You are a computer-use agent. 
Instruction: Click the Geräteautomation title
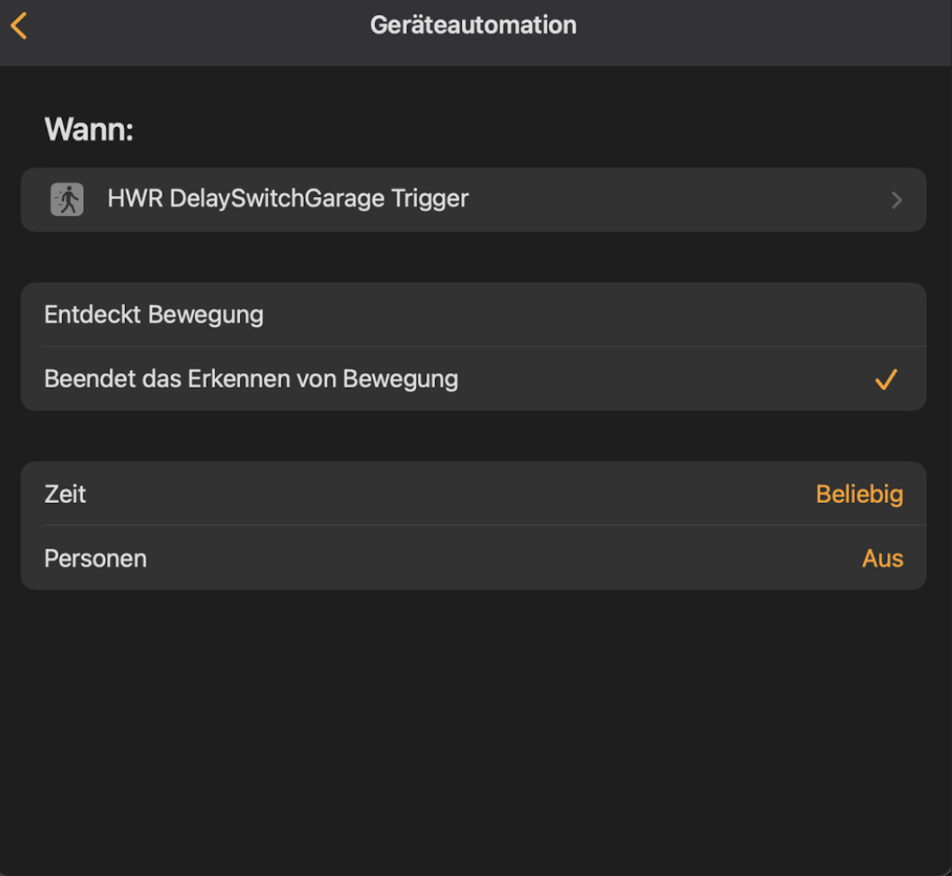(x=473, y=25)
